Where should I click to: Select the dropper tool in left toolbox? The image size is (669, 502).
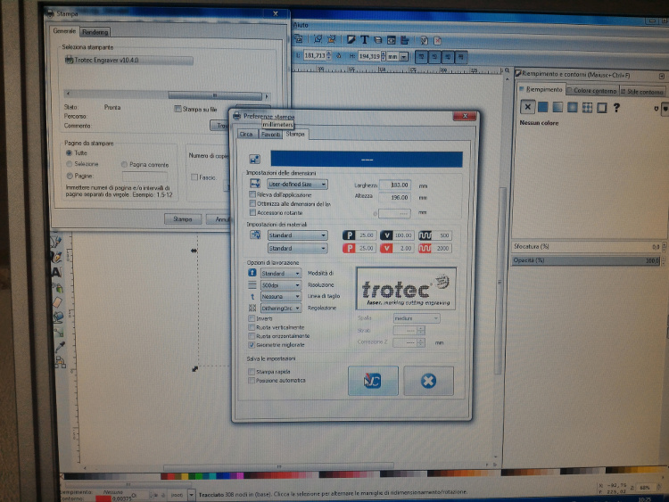(60, 346)
